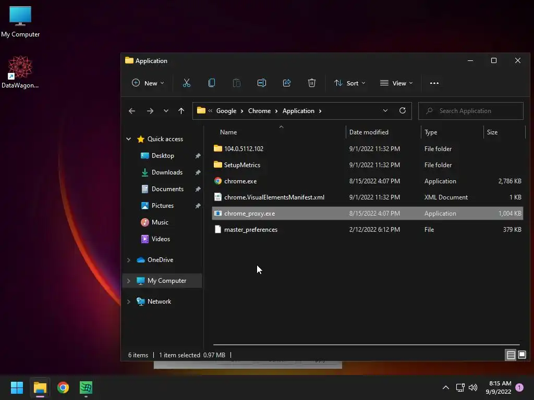The image size is (534, 400).
Task: Switch to details view layout icon
Action: pos(511,355)
